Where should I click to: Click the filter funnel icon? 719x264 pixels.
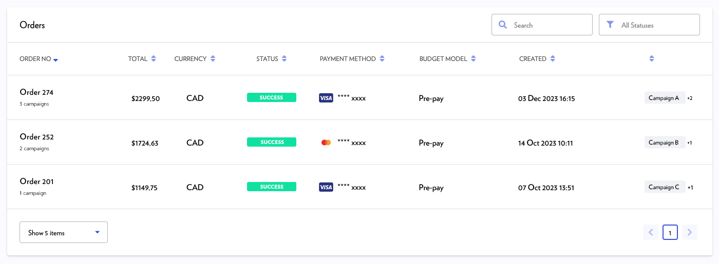610,25
